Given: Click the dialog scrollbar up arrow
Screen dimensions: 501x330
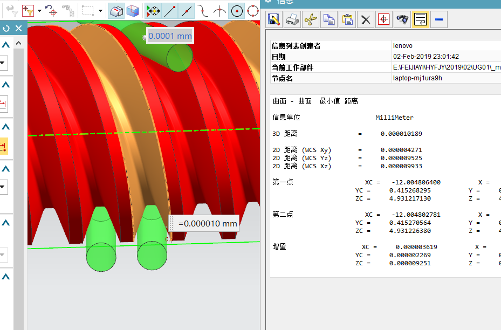Looking at the screenshot, I should coord(18,43).
